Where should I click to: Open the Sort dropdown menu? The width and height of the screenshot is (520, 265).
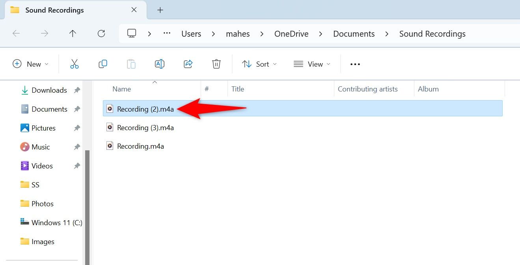pos(259,64)
